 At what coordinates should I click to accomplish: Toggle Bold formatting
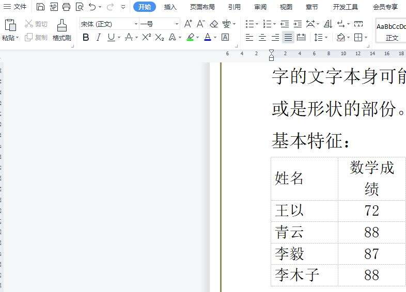pyautogui.click(x=86, y=38)
